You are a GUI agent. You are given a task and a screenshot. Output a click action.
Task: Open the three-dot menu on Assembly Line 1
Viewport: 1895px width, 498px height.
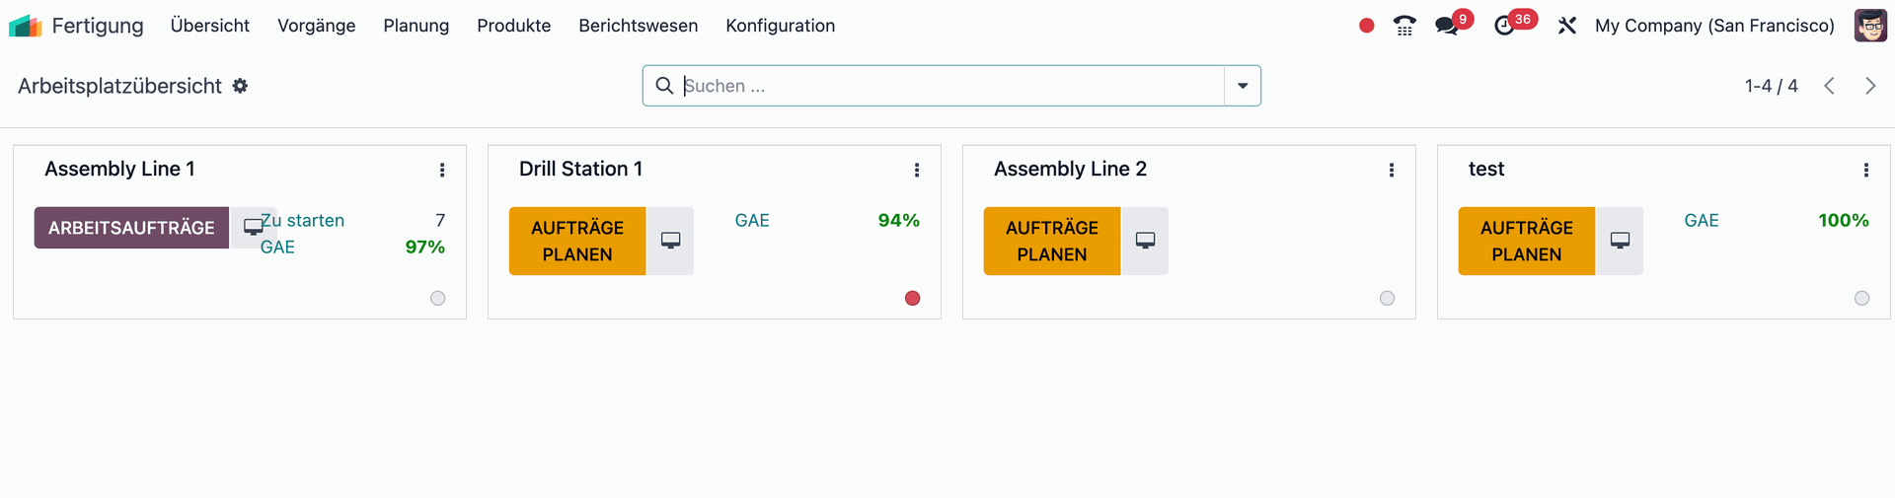[x=442, y=170]
